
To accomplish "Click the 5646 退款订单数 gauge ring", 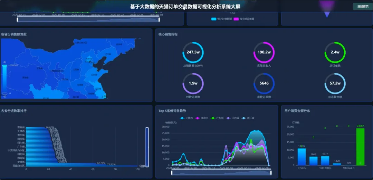I will [x=264, y=83].
